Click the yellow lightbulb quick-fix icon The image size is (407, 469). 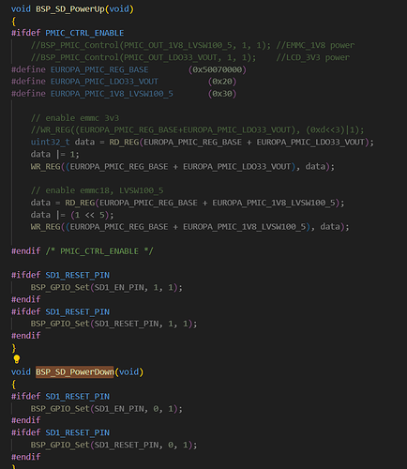point(17,359)
